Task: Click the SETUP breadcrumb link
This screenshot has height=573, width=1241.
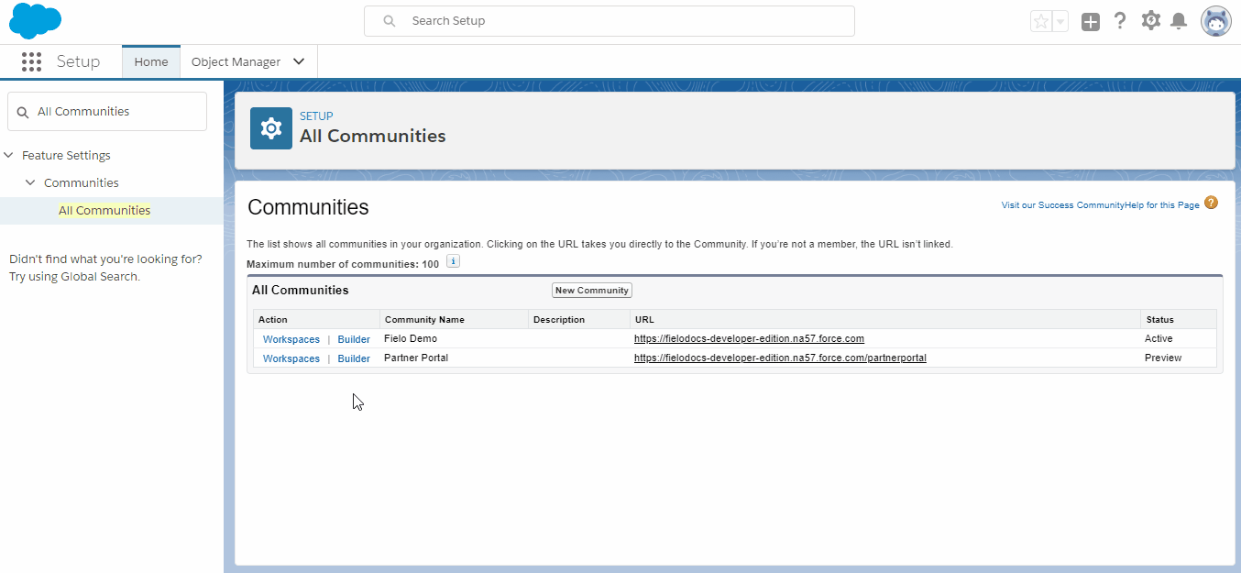Action: pyautogui.click(x=316, y=116)
